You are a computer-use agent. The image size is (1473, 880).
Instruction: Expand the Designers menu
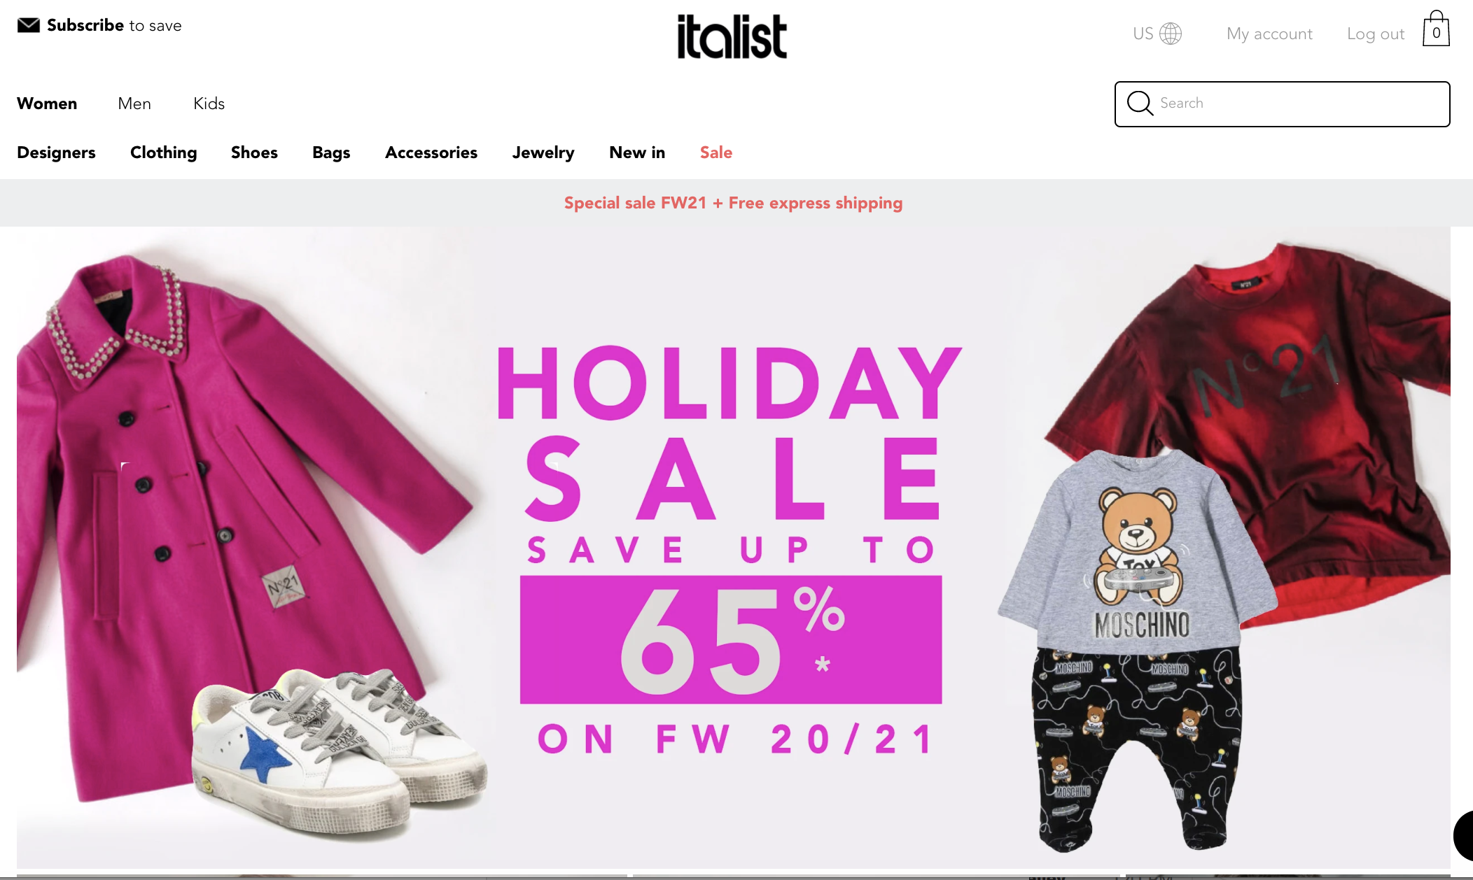click(56, 152)
